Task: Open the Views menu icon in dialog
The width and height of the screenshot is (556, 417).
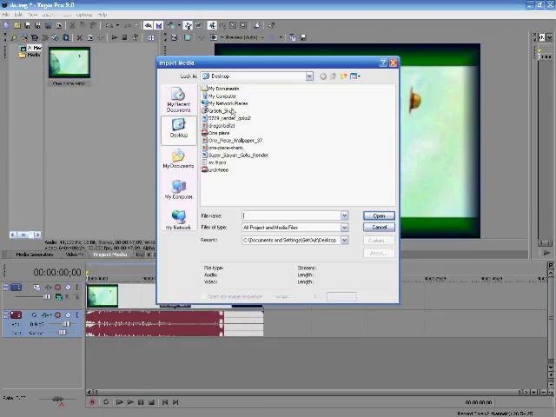Action: coord(355,76)
